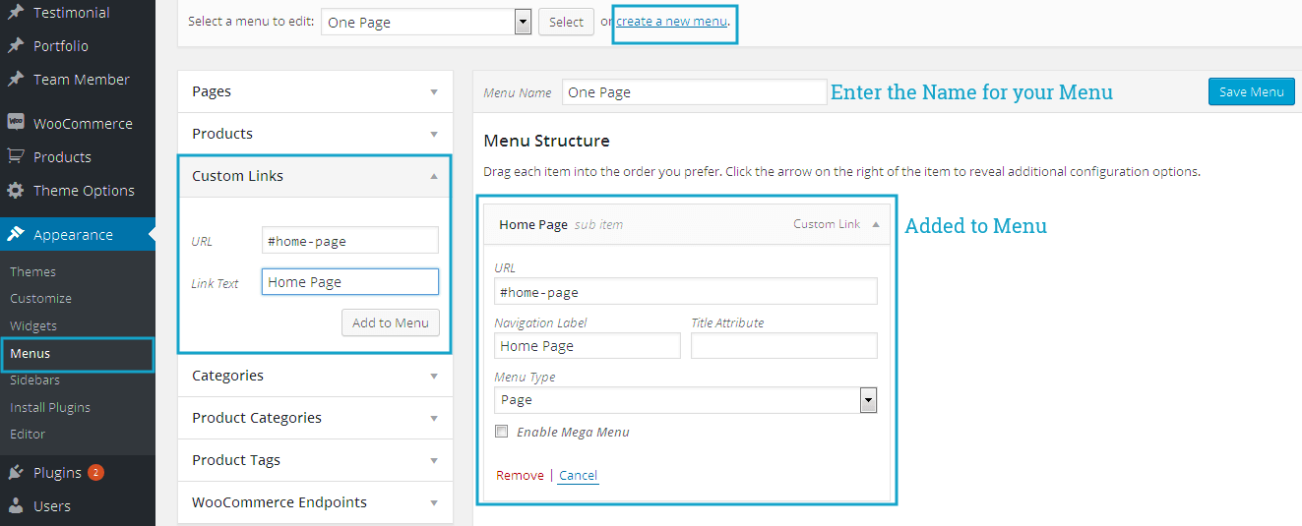Image resolution: width=1302 pixels, height=526 pixels.
Task: Click the Appearance paintbrush icon
Action: (16, 234)
